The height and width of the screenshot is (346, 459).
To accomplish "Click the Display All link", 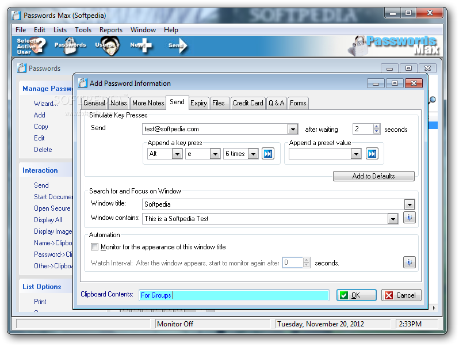I will pos(48,220).
